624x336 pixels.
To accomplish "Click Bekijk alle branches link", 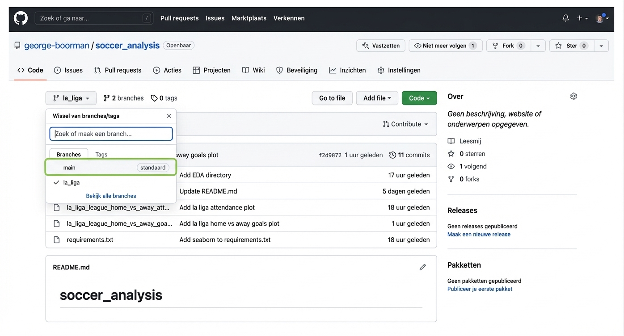I will [x=111, y=196].
